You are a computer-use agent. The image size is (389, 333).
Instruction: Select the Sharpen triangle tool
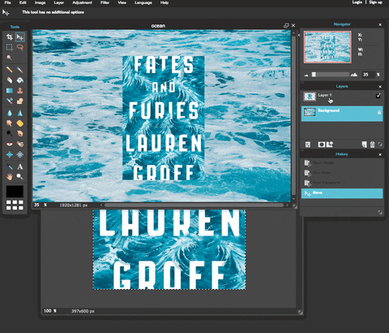[x=20, y=113]
